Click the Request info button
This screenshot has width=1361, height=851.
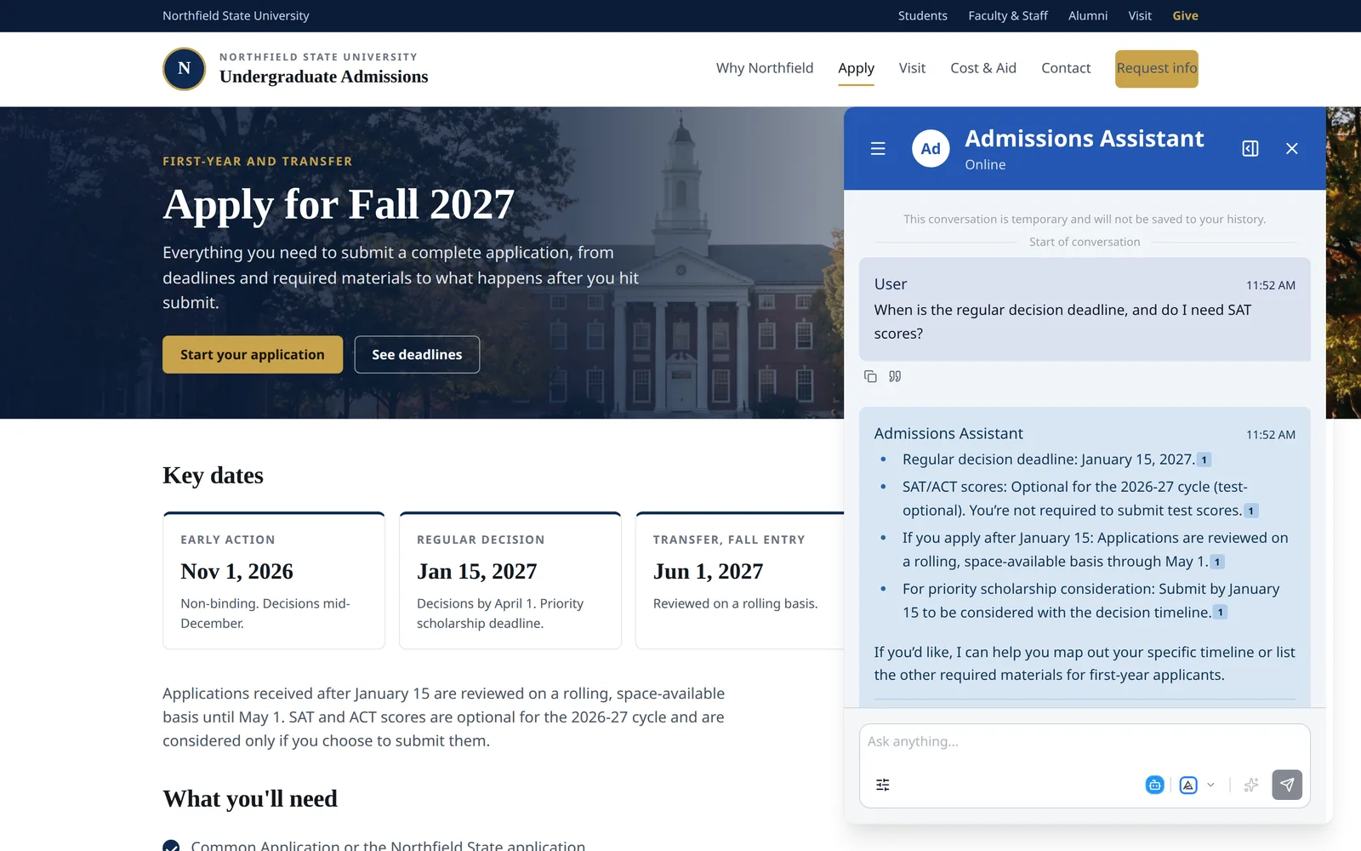tap(1157, 68)
